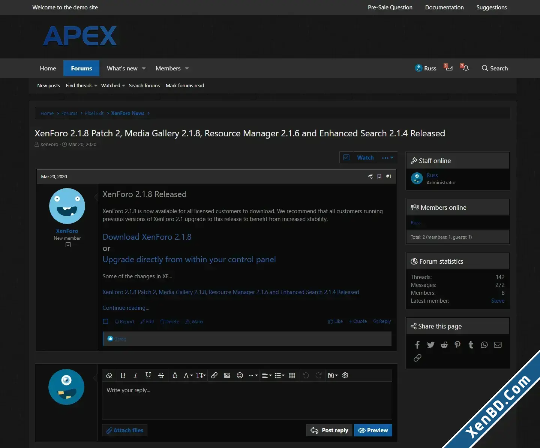
Task: Like the first post
Action: click(x=335, y=321)
